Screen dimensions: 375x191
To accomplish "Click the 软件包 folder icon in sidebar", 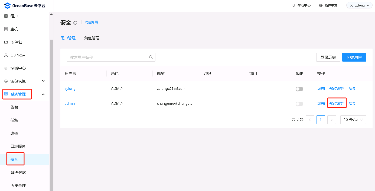I will point(6,42).
